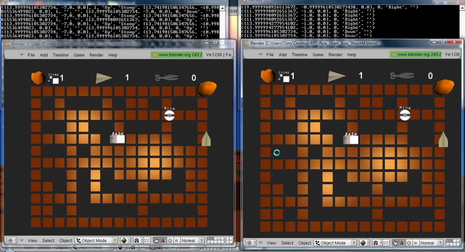
Task: Click Select in right window 3D header
Action: coord(287,243)
